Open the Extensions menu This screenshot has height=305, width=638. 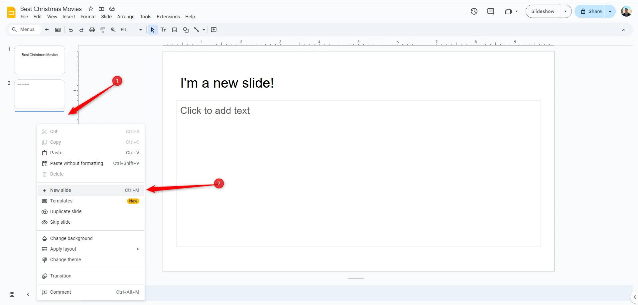(x=168, y=17)
